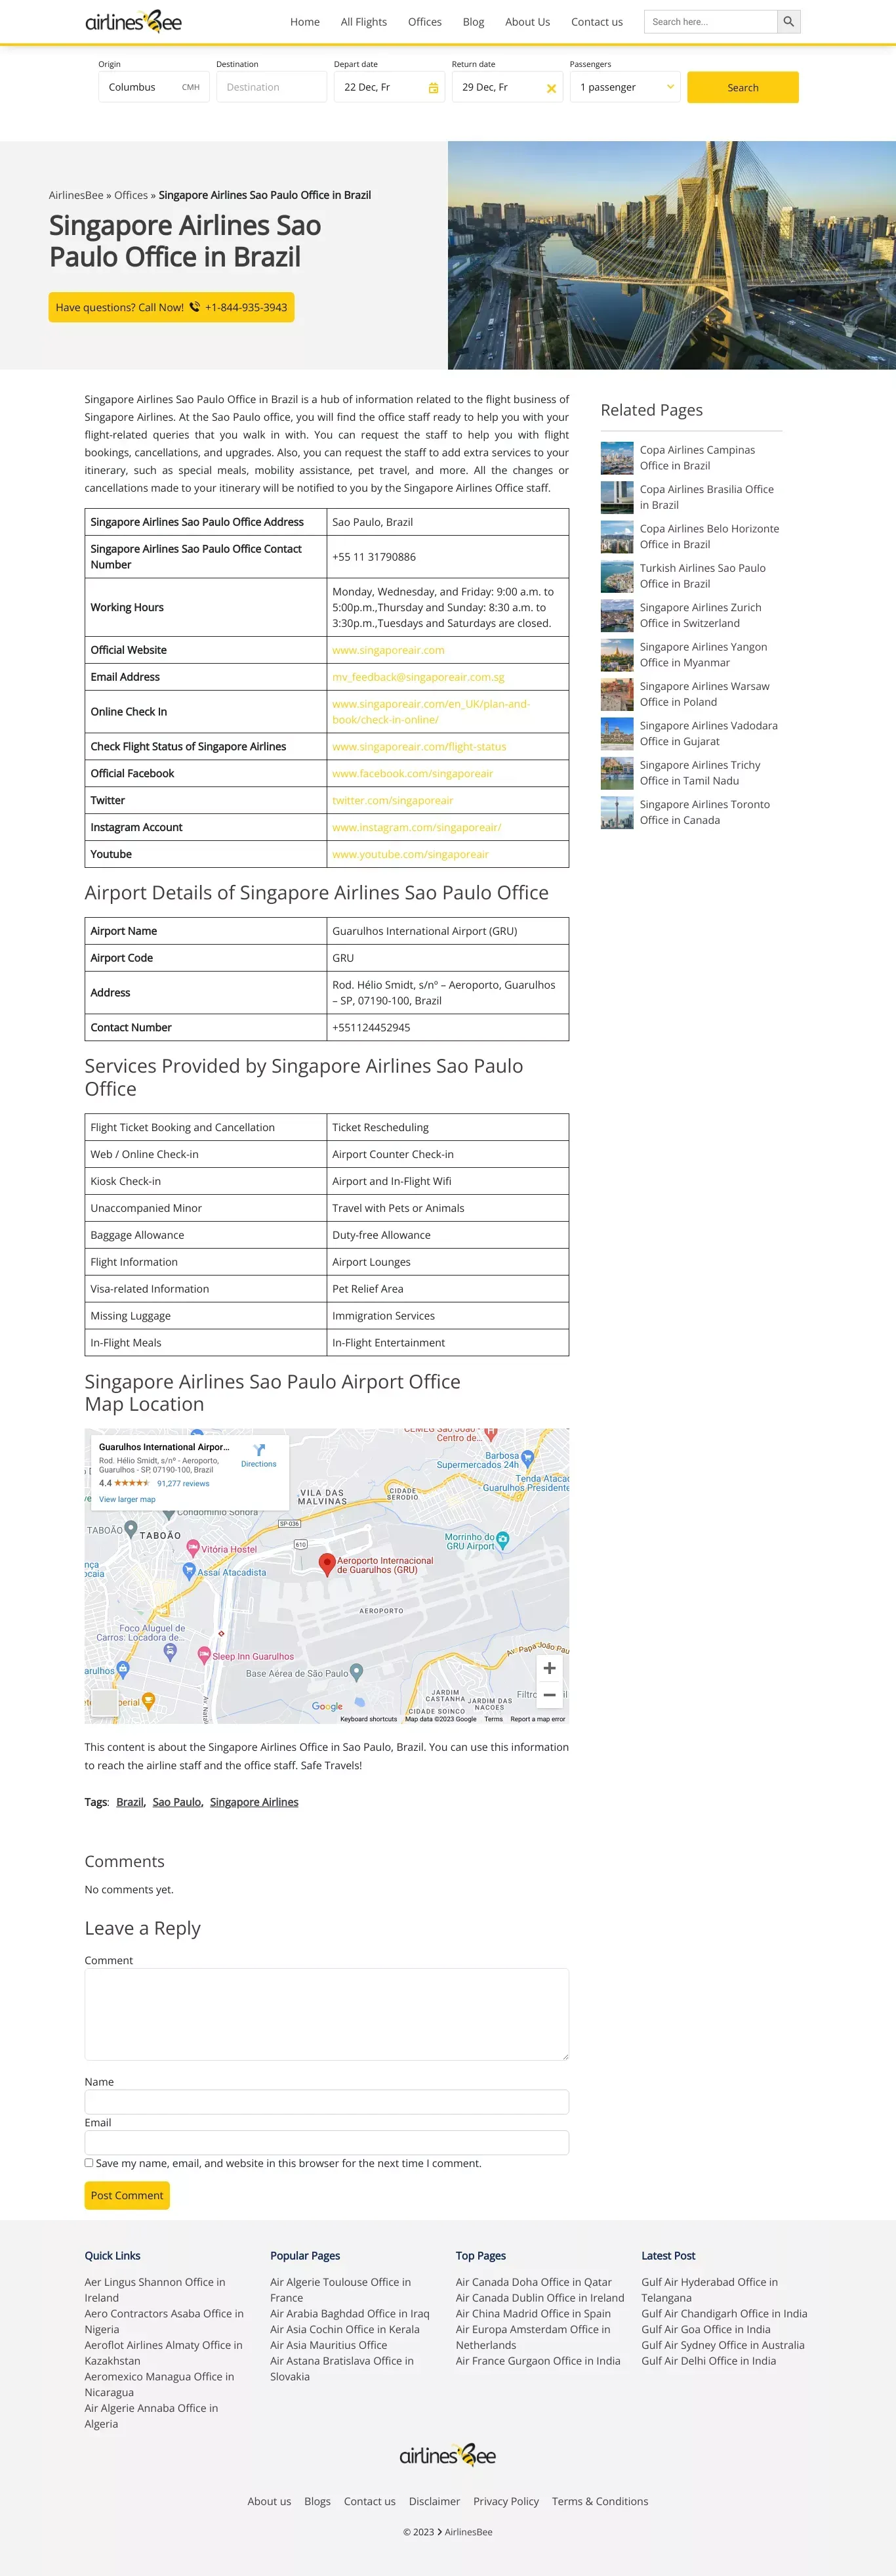
Task: Click the AirlinesBee footer logo
Action: (447, 2455)
